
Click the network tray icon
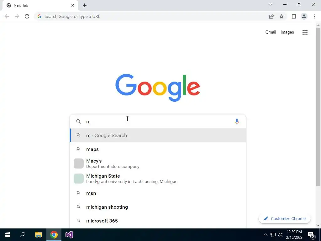click(273, 235)
